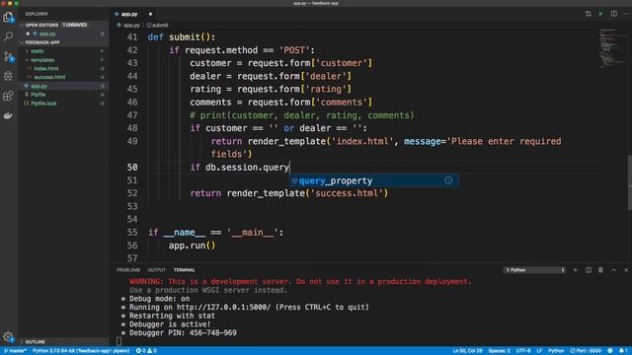Select app.py in the FEEDBACK-APP tree

pyautogui.click(x=39, y=86)
